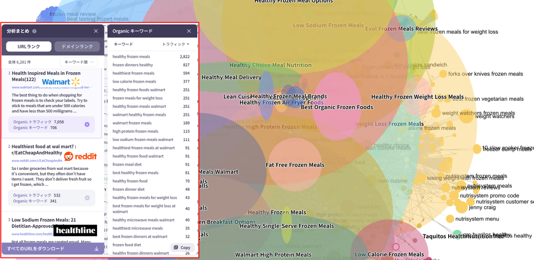Select keyword row 'healthiest frozen meals at walmart'
The image size is (534, 260).
point(151,148)
